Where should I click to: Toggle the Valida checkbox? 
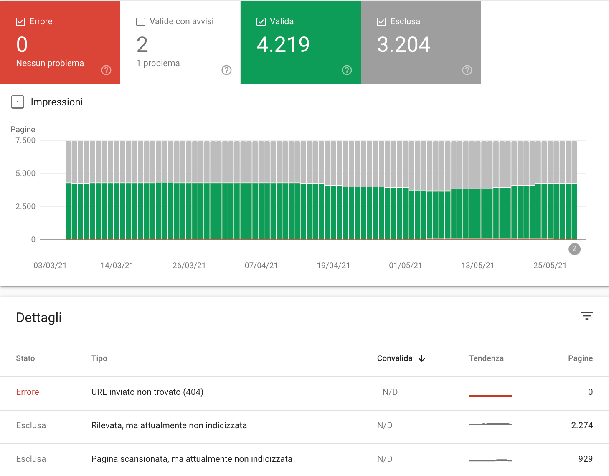pos(261,22)
